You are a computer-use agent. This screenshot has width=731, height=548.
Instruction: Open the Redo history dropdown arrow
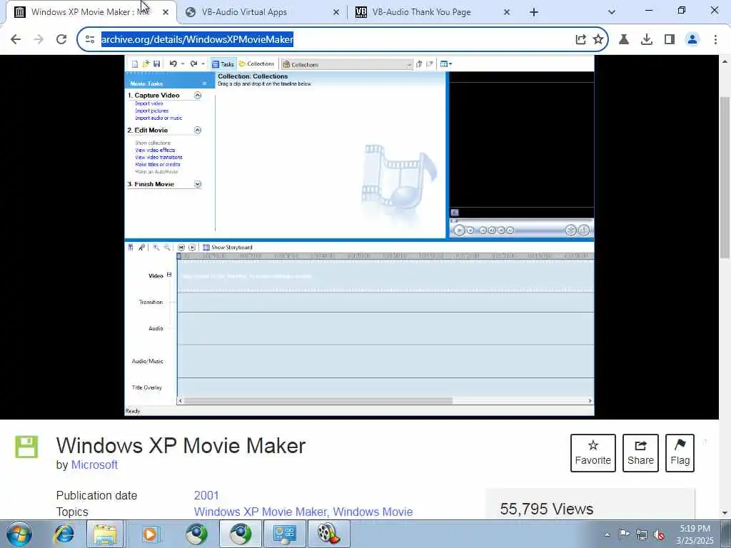[203, 64]
